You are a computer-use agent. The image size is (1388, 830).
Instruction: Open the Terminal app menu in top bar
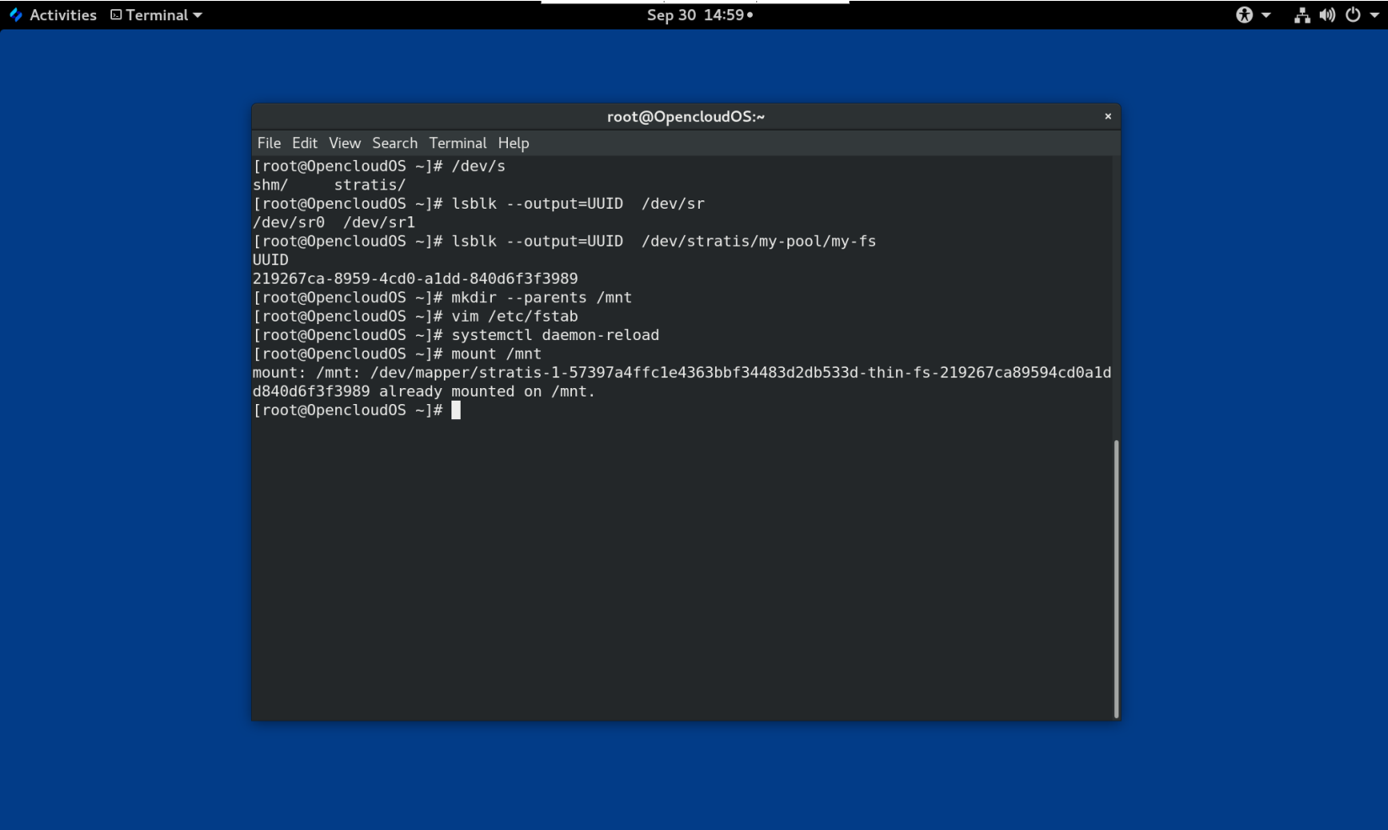coord(157,15)
